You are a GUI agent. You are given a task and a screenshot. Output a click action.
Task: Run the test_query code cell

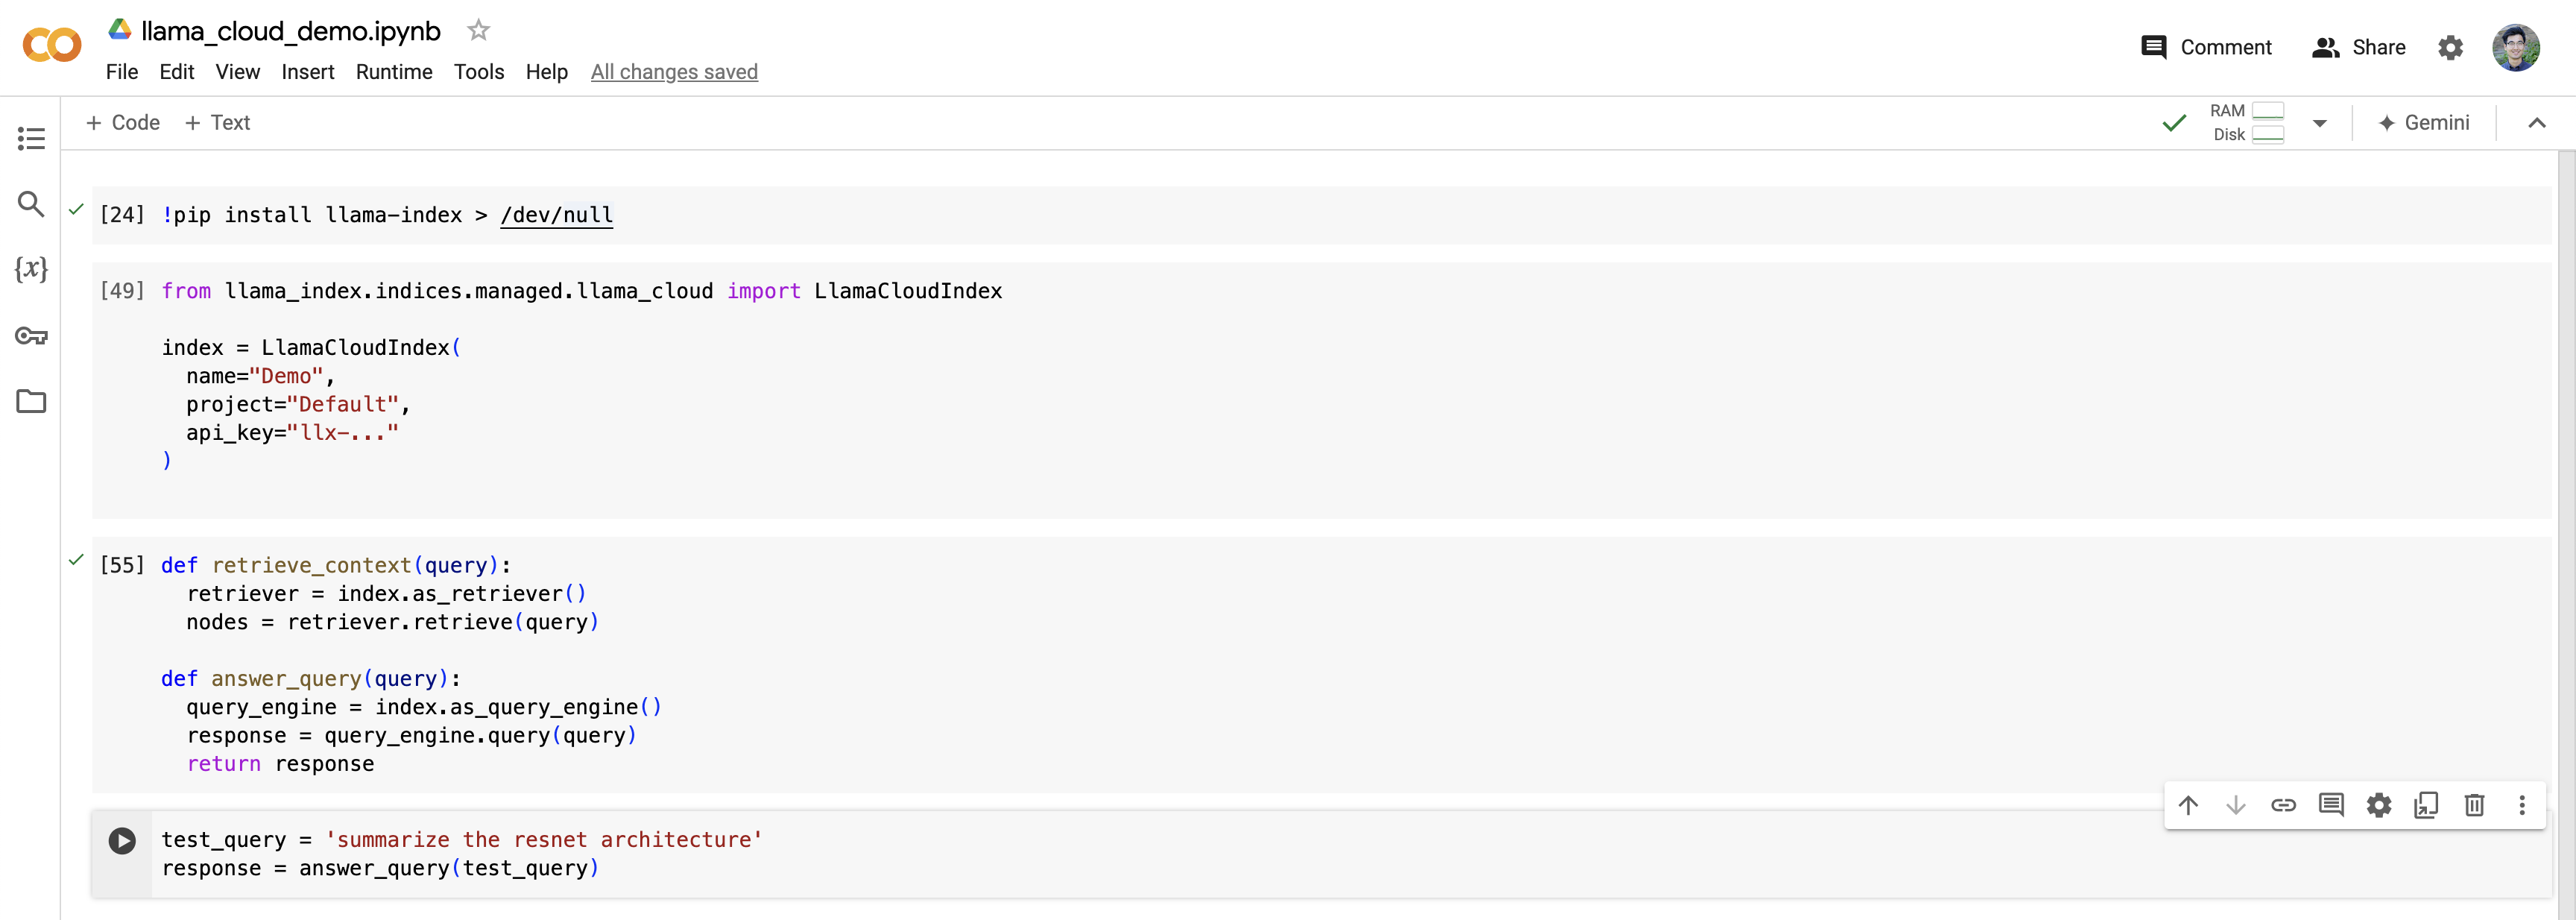point(122,841)
